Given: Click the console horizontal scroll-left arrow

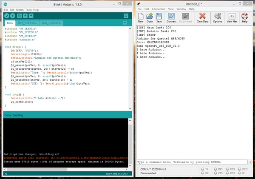Looking at the screenshot, I should click(x=5, y=169).
